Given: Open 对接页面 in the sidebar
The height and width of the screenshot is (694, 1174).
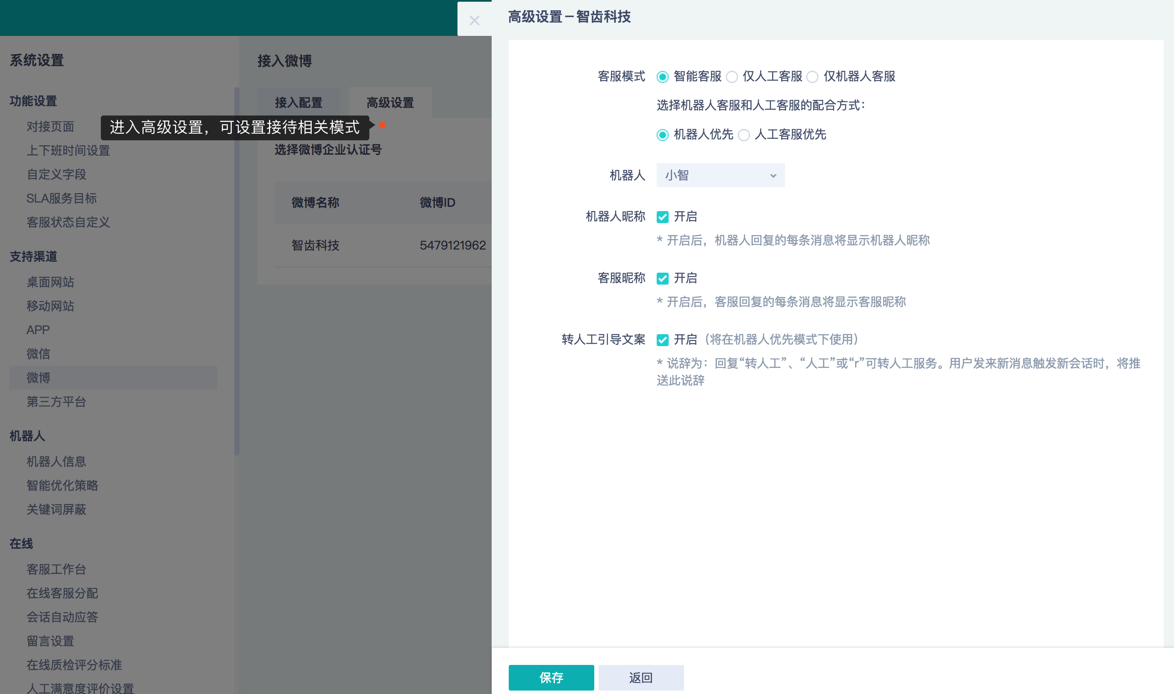Looking at the screenshot, I should click(x=50, y=127).
